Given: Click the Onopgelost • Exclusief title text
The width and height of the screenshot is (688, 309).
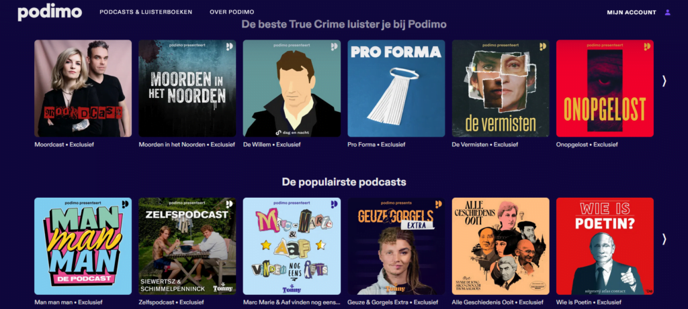Looking at the screenshot, I should coord(587,144).
